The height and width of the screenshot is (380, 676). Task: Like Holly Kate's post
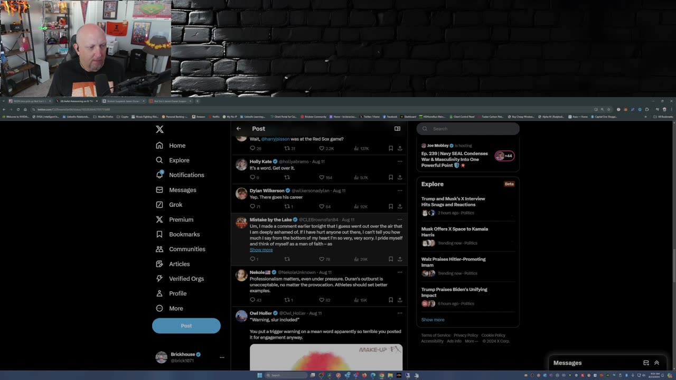tap(321, 177)
